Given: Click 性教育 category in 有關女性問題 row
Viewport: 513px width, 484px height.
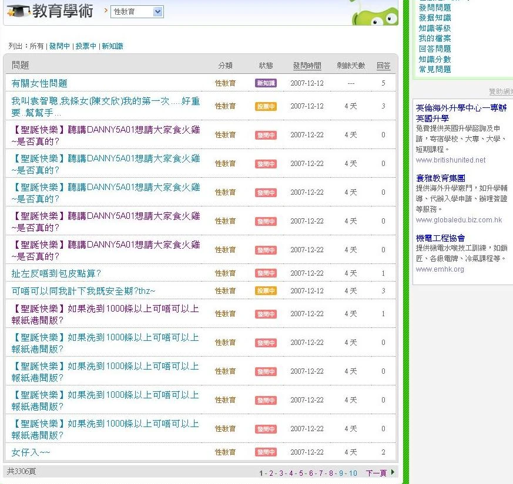Looking at the screenshot, I should [x=225, y=83].
